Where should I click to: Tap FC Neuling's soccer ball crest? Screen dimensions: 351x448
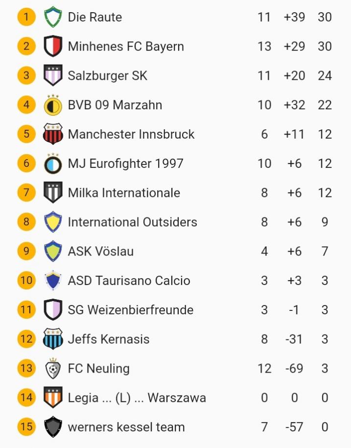pos(52,368)
